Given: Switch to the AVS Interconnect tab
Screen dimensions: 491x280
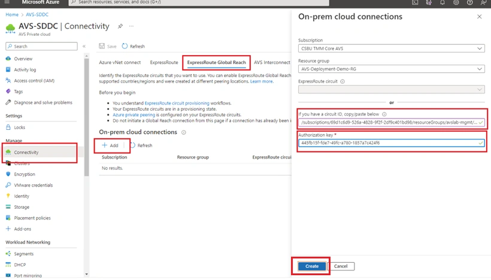Looking at the screenshot, I should tap(272, 62).
